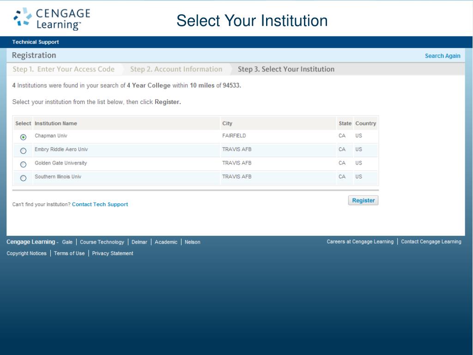Screen dimensions: 473x355
Task: Open the Copyright Notices link
Action: coord(26,253)
